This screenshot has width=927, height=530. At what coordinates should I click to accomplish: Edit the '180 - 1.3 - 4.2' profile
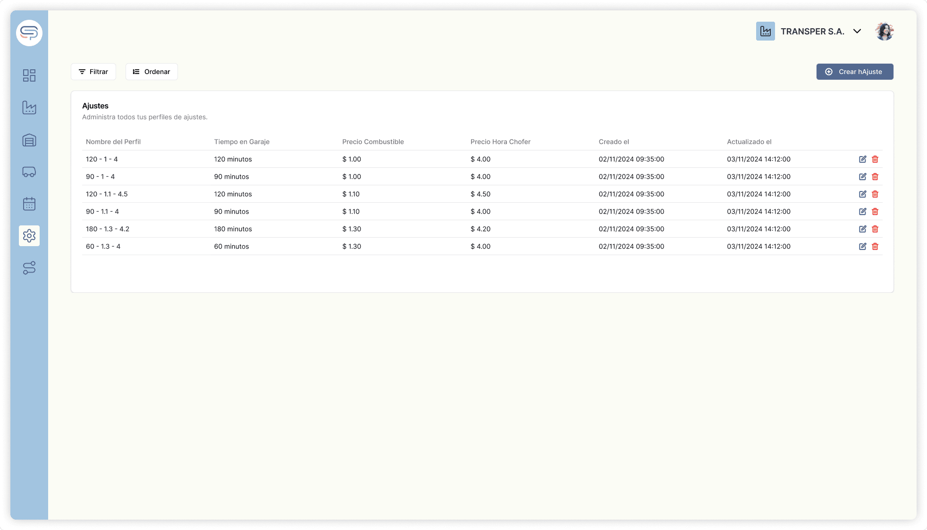click(x=862, y=229)
